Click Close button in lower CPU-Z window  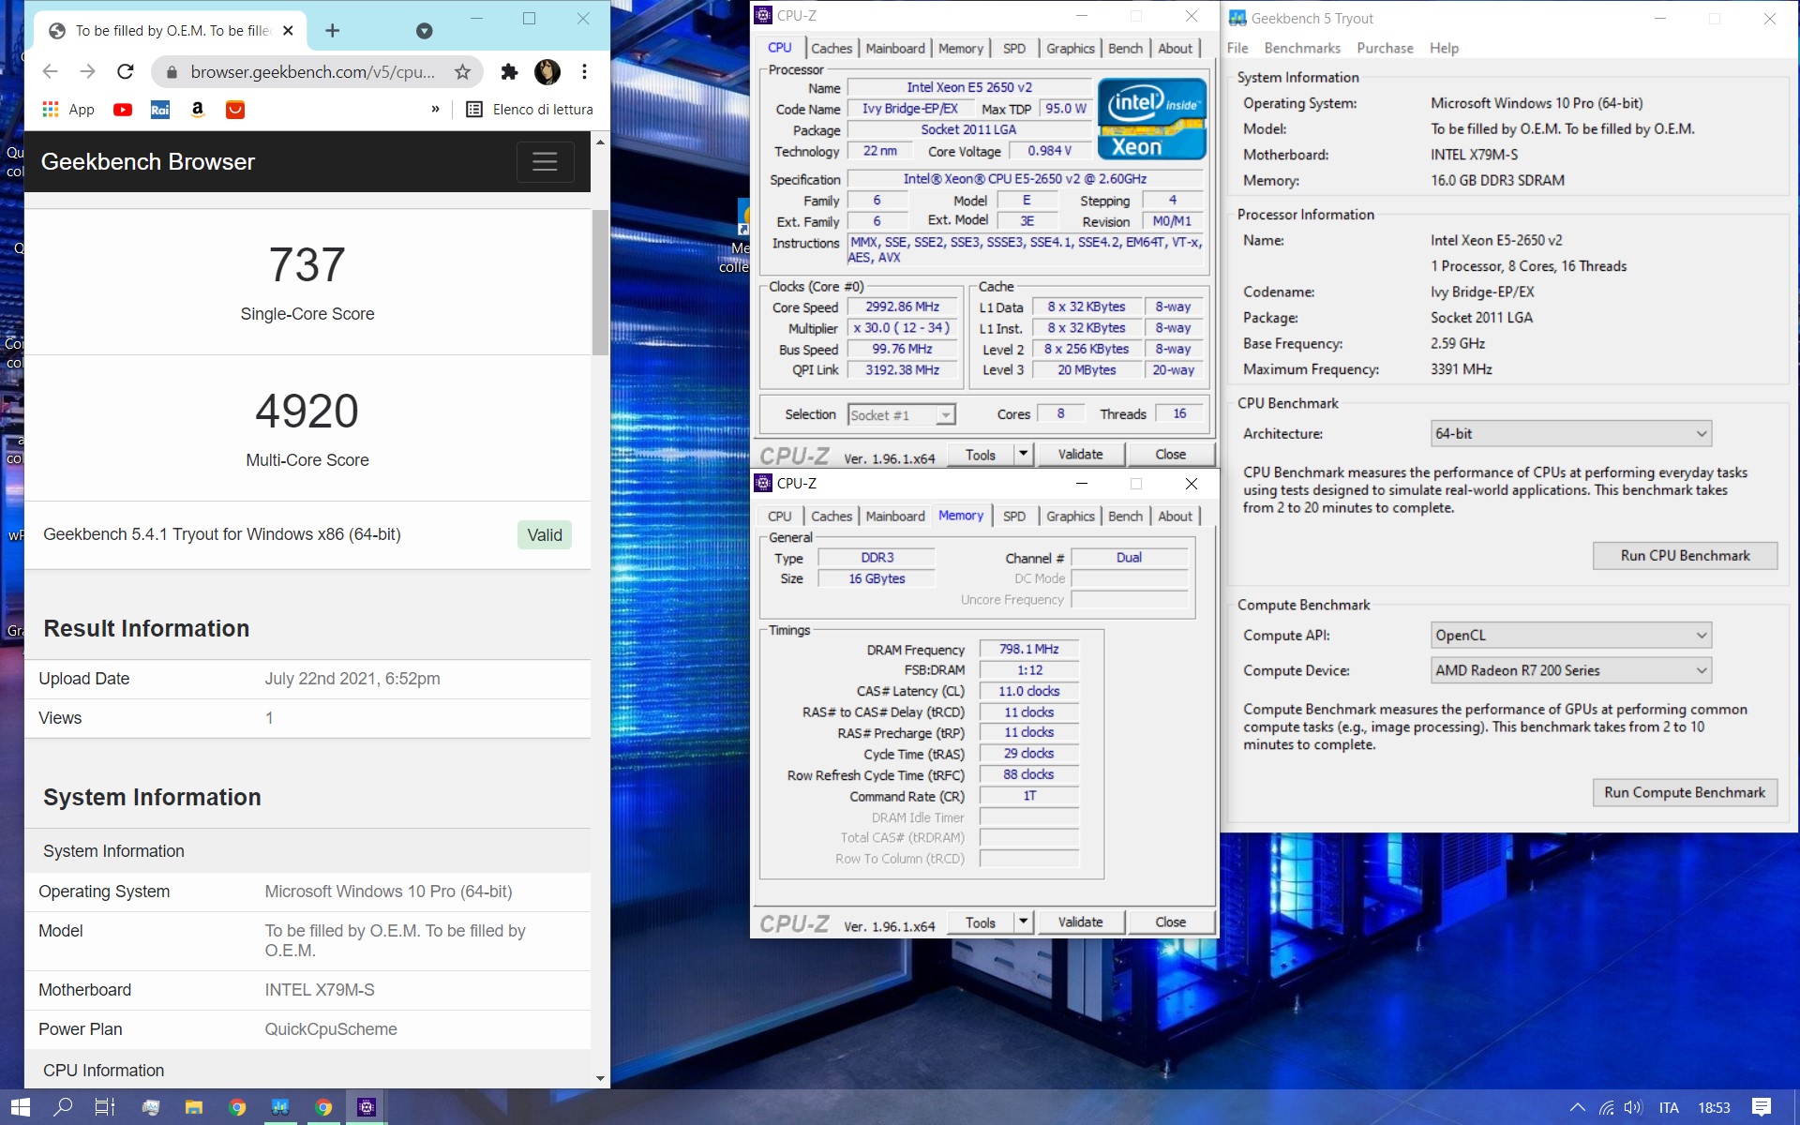pyautogui.click(x=1170, y=922)
